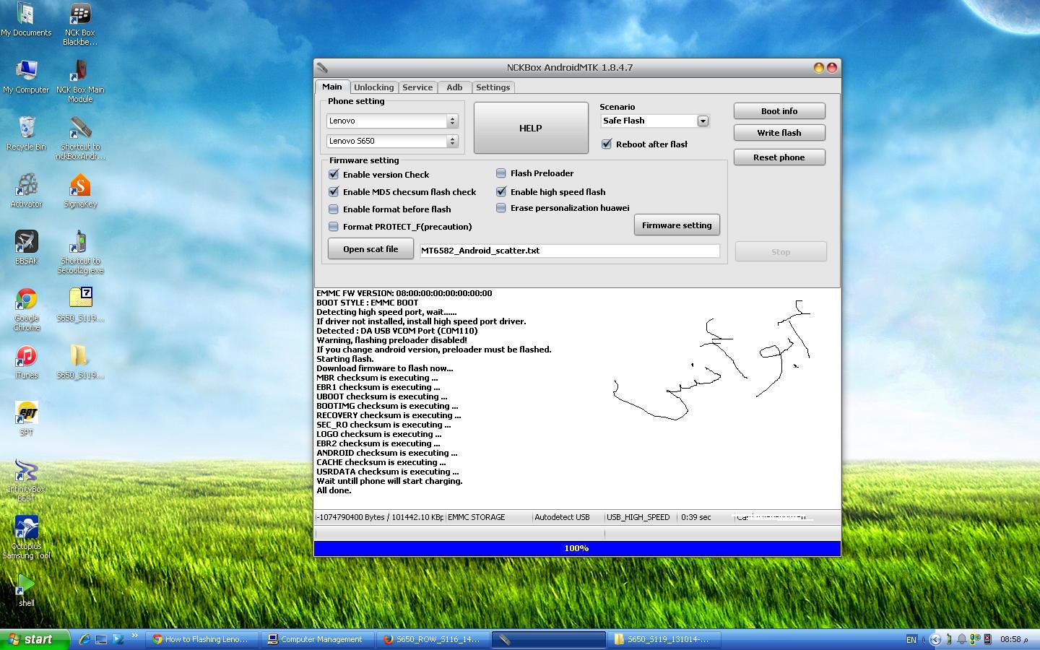Switch to S650_S119_131014 folder taskbar item
The height and width of the screenshot is (650, 1040).
pos(664,639)
